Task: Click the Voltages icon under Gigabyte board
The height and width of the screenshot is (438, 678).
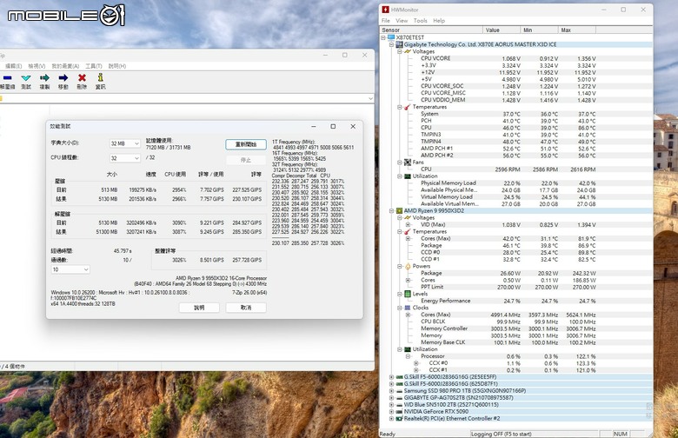Action: [x=408, y=51]
